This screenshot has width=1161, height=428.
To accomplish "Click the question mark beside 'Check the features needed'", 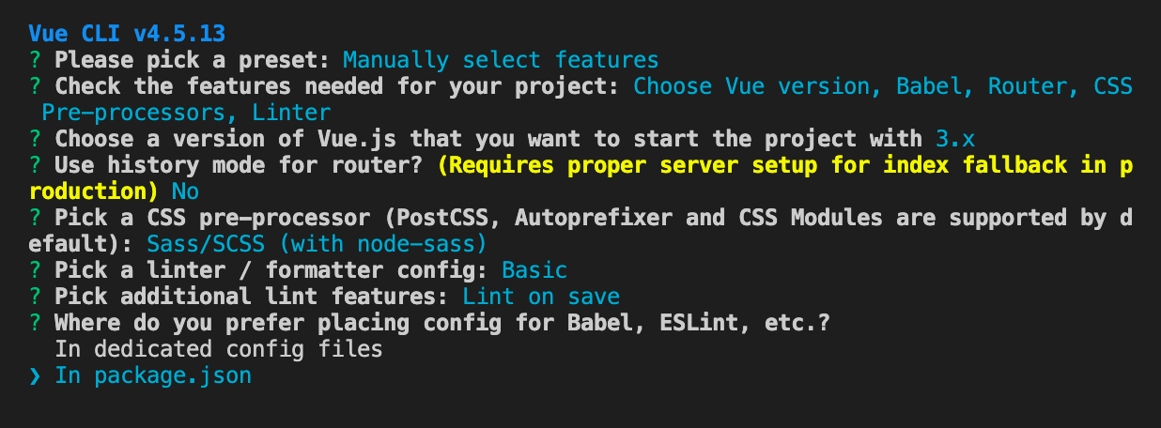I will click(x=35, y=86).
